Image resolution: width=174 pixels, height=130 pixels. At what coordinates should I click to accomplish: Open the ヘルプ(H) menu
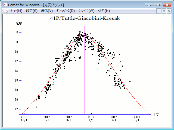click(x=104, y=11)
